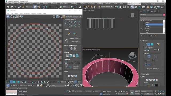Click the Set Key button
Image resolution: width=171 pixels, height=96 pixels.
point(137,94)
